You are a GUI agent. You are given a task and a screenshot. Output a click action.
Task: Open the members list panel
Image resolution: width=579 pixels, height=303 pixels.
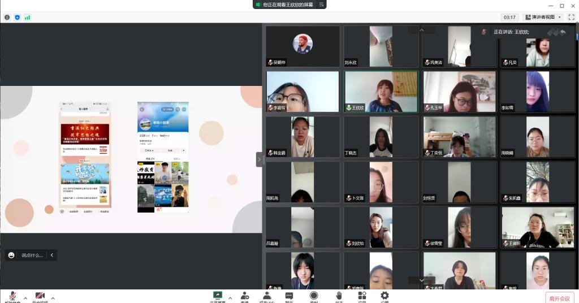[x=266, y=296]
